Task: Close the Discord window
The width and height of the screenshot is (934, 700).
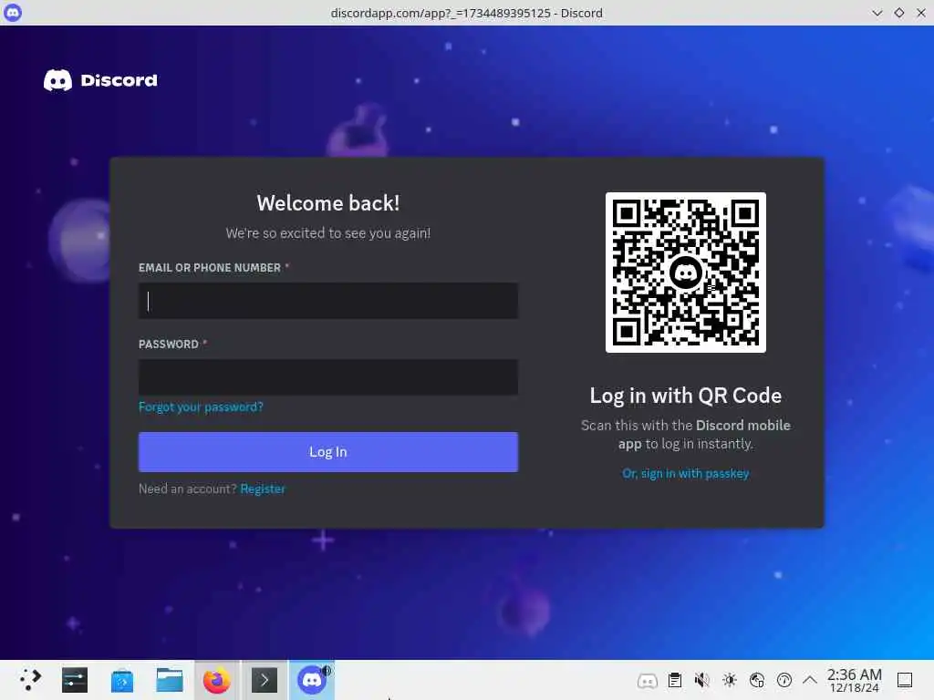Action: (x=921, y=13)
